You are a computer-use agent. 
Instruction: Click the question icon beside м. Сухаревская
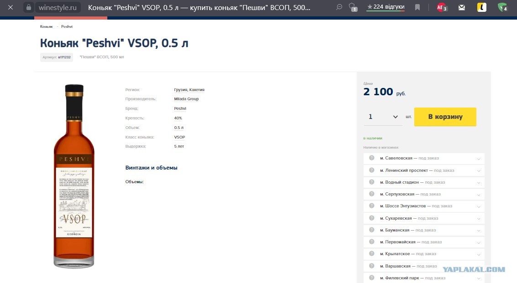[x=372, y=218]
